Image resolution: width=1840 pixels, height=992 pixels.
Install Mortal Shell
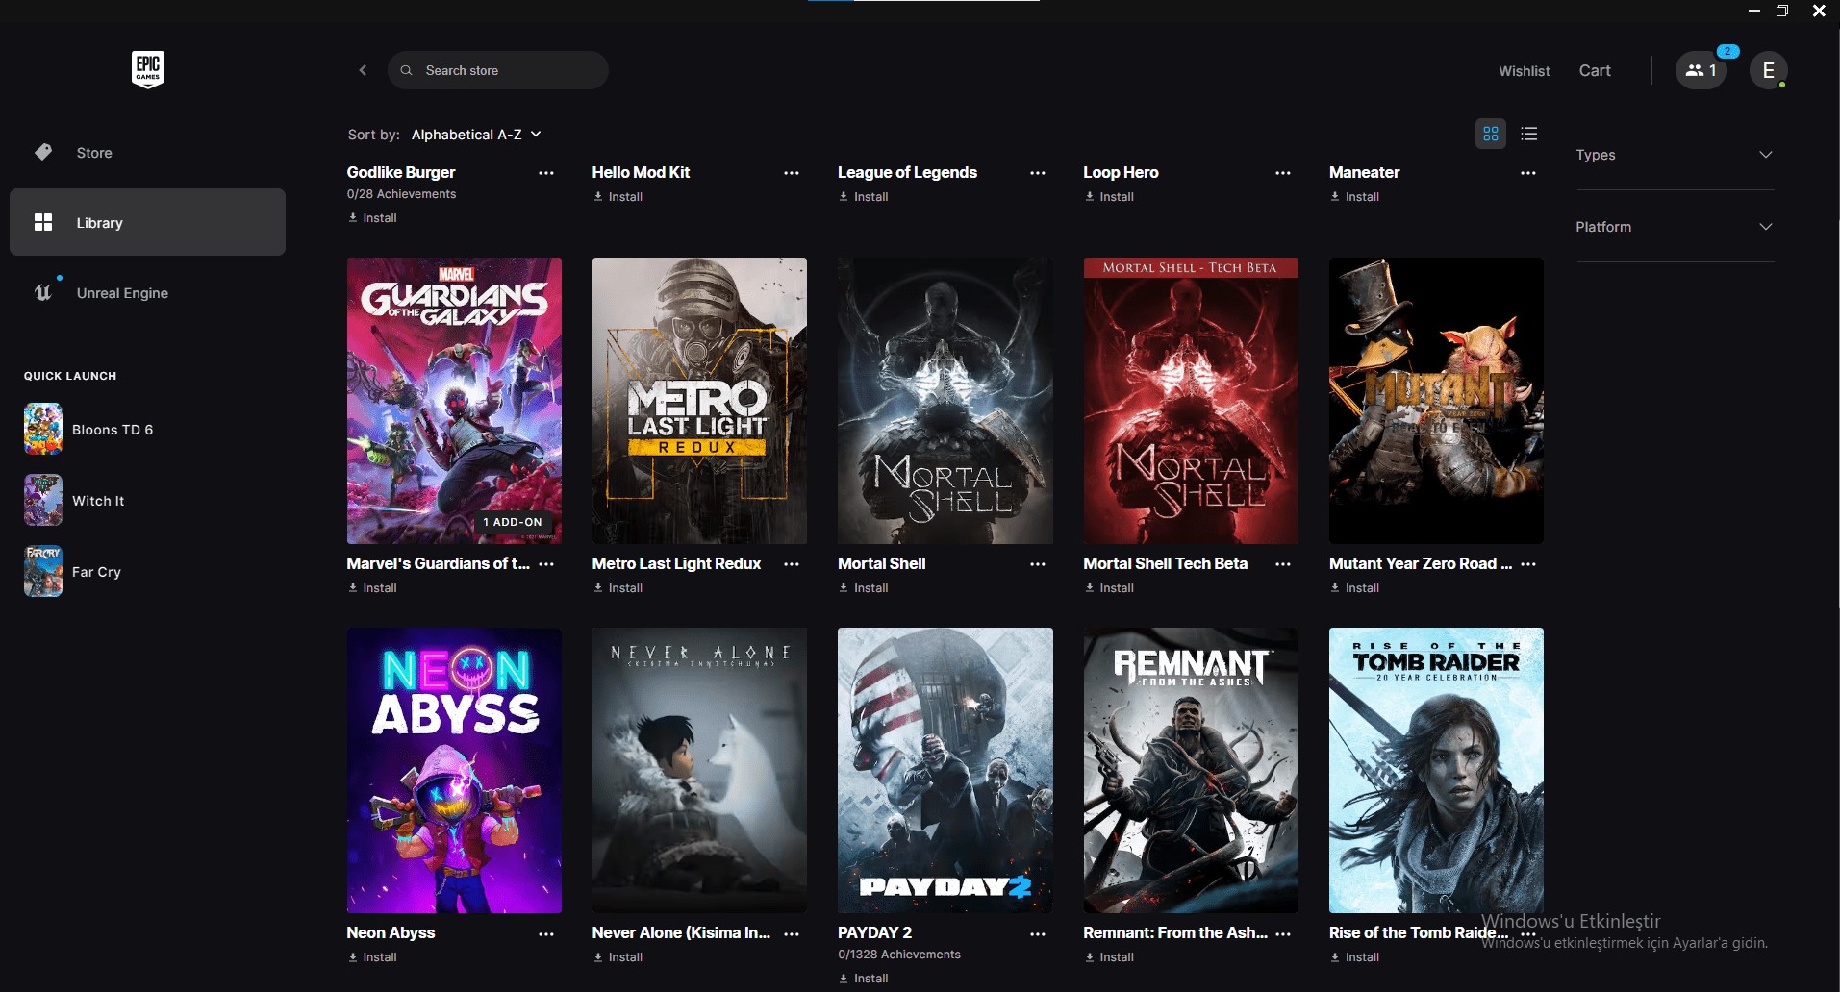pos(863,588)
